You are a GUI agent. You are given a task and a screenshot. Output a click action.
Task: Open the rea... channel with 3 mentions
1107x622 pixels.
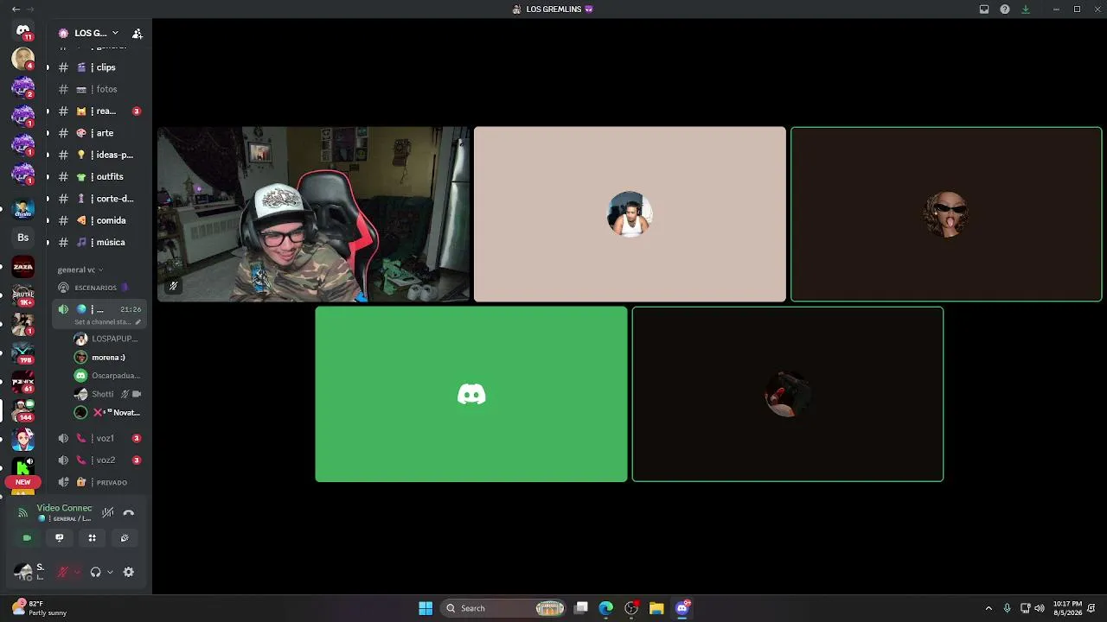(97, 111)
